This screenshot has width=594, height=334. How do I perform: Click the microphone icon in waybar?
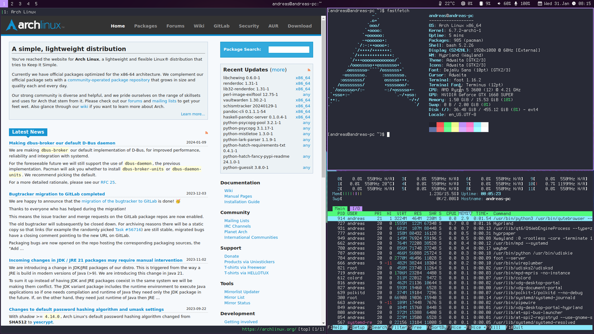click(516, 3)
